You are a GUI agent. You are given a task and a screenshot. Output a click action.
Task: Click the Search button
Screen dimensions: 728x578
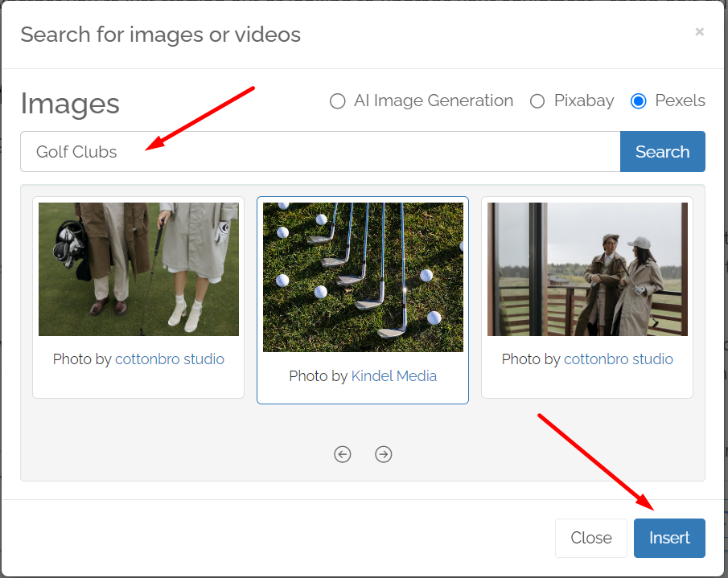point(663,152)
